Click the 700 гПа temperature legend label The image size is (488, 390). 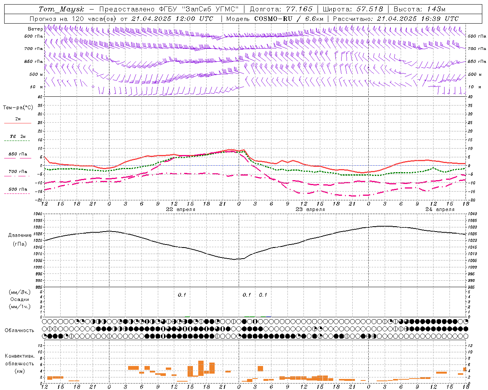(x=18, y=172)
